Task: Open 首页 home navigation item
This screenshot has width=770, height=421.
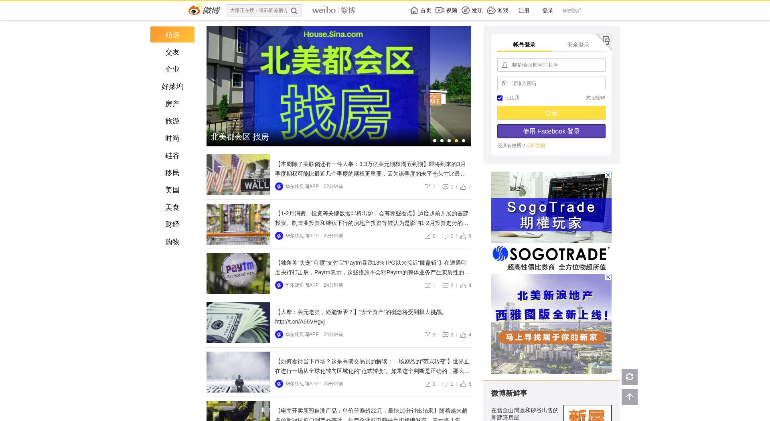Action: [421, 10]
